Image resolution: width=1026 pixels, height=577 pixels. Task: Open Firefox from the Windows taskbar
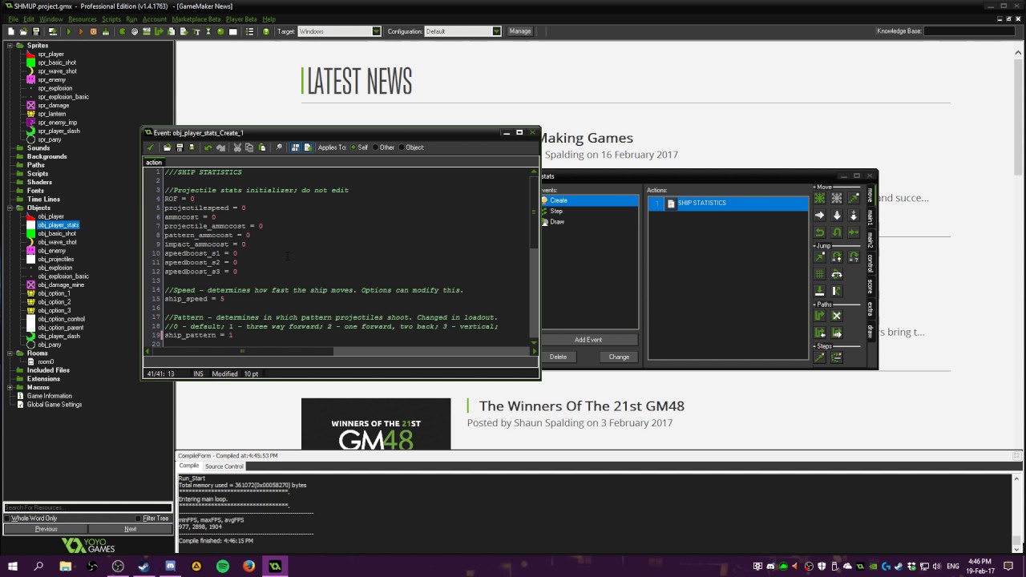248,566
